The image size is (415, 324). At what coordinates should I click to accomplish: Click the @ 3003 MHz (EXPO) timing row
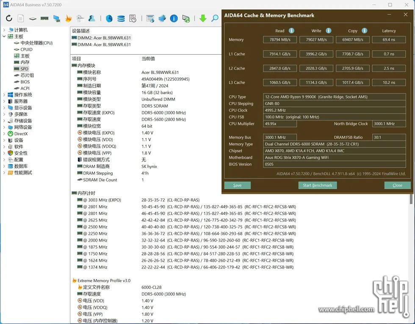click(x=138, y=200)
